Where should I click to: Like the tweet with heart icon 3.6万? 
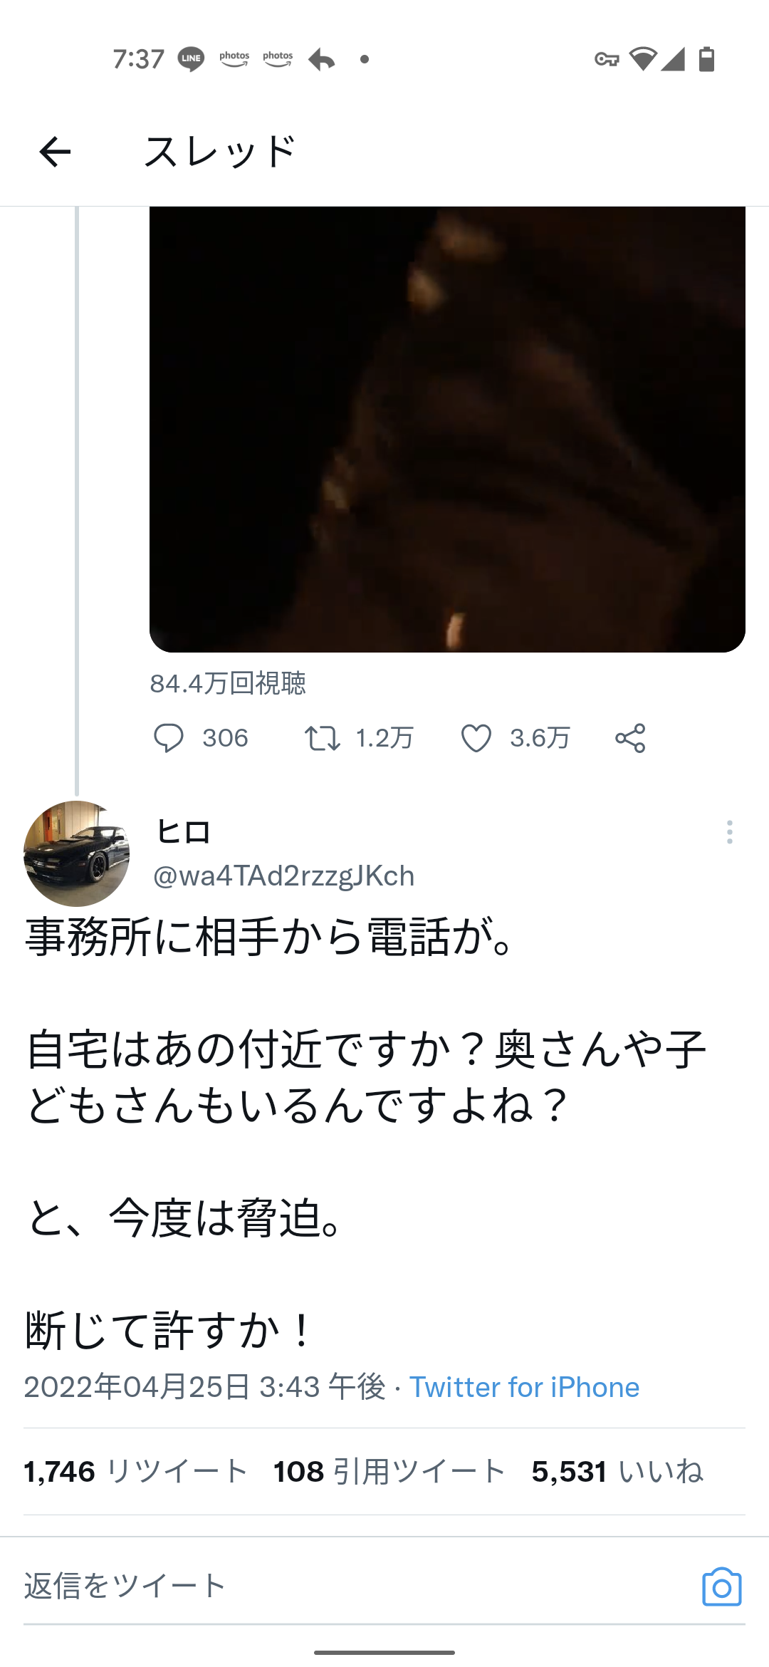click(x=476, y=738)
